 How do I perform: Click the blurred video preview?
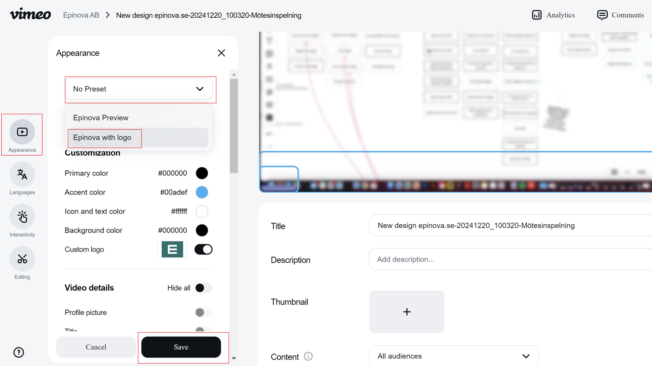pos(456,111)
